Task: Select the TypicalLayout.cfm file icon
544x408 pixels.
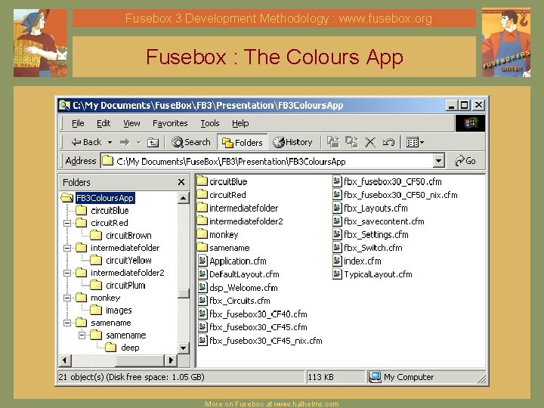Action: click(x=337, y=274)
